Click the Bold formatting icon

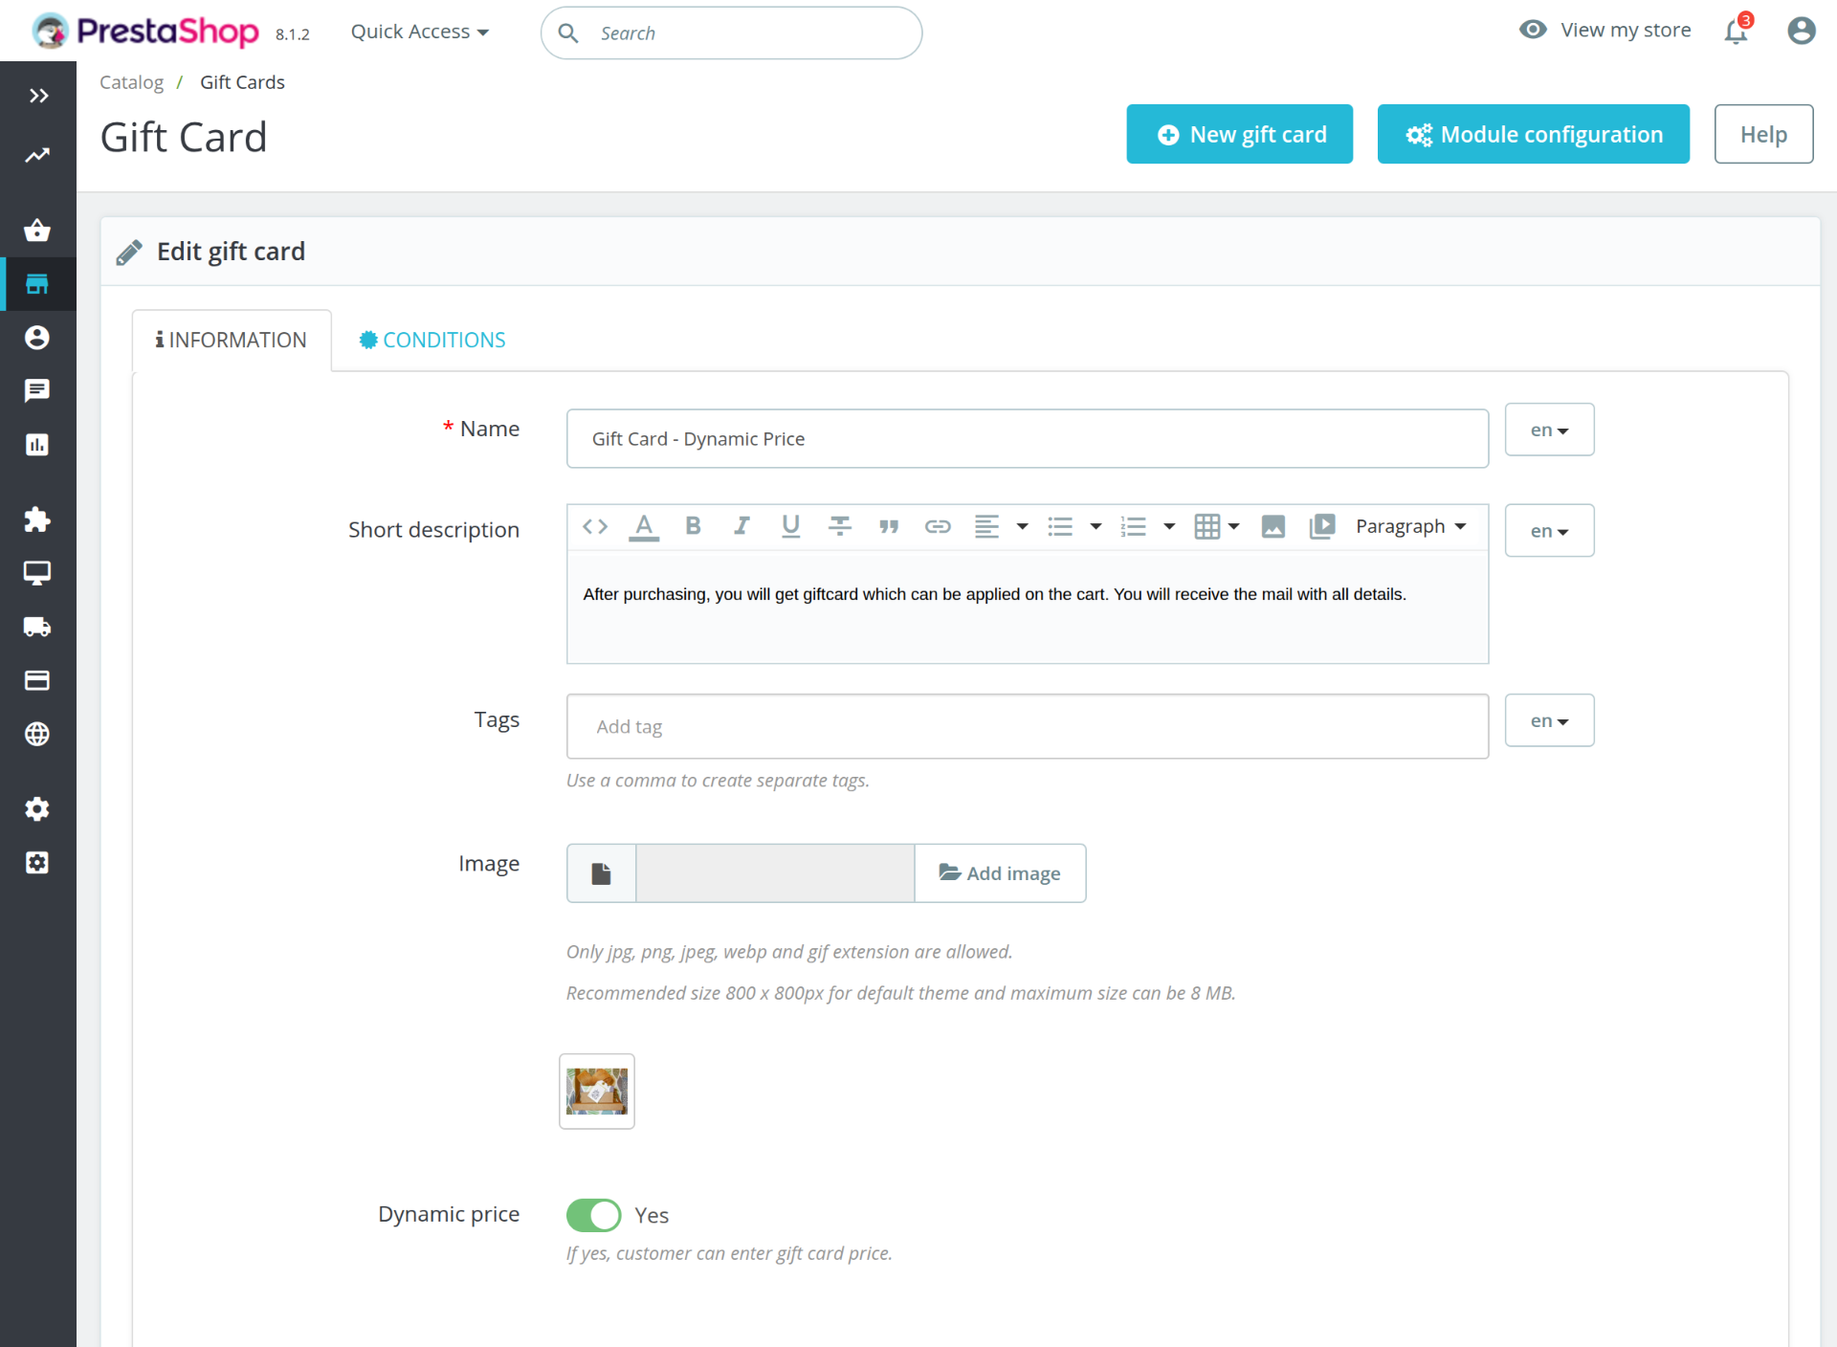point(694,526)
